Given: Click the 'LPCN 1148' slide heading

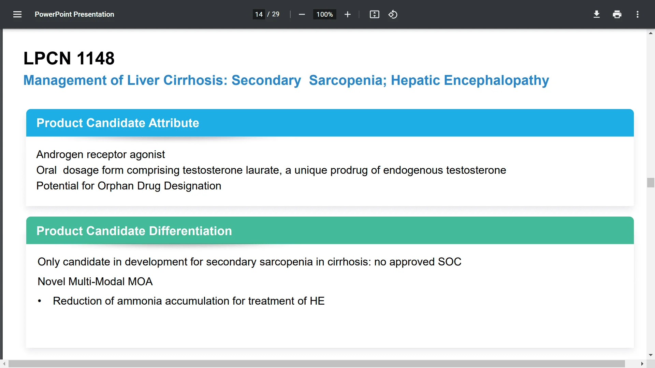Looking at the screenshot, I should pos(69,58).
